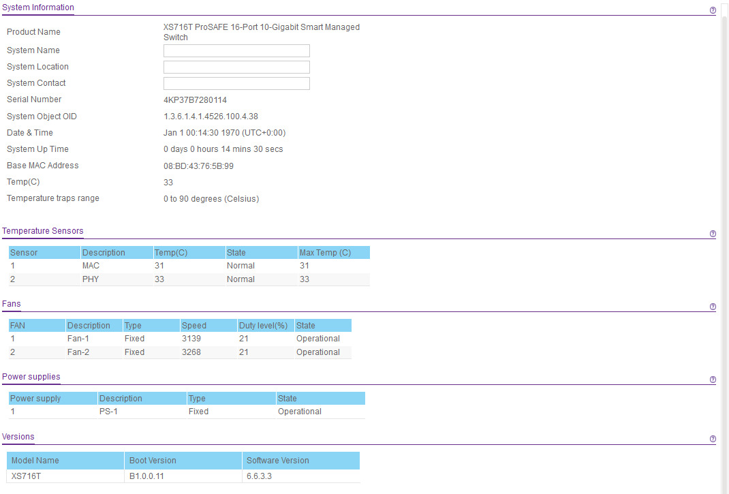Image resolution: width=729 pixels, height=494 pixels.
Task: Click the Fans section help icon
Action: 713,307
